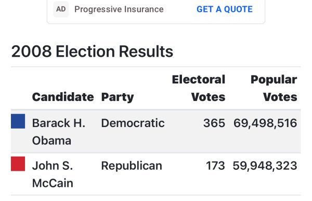Click the 2008 Election Results heading

tap(92, 52)
